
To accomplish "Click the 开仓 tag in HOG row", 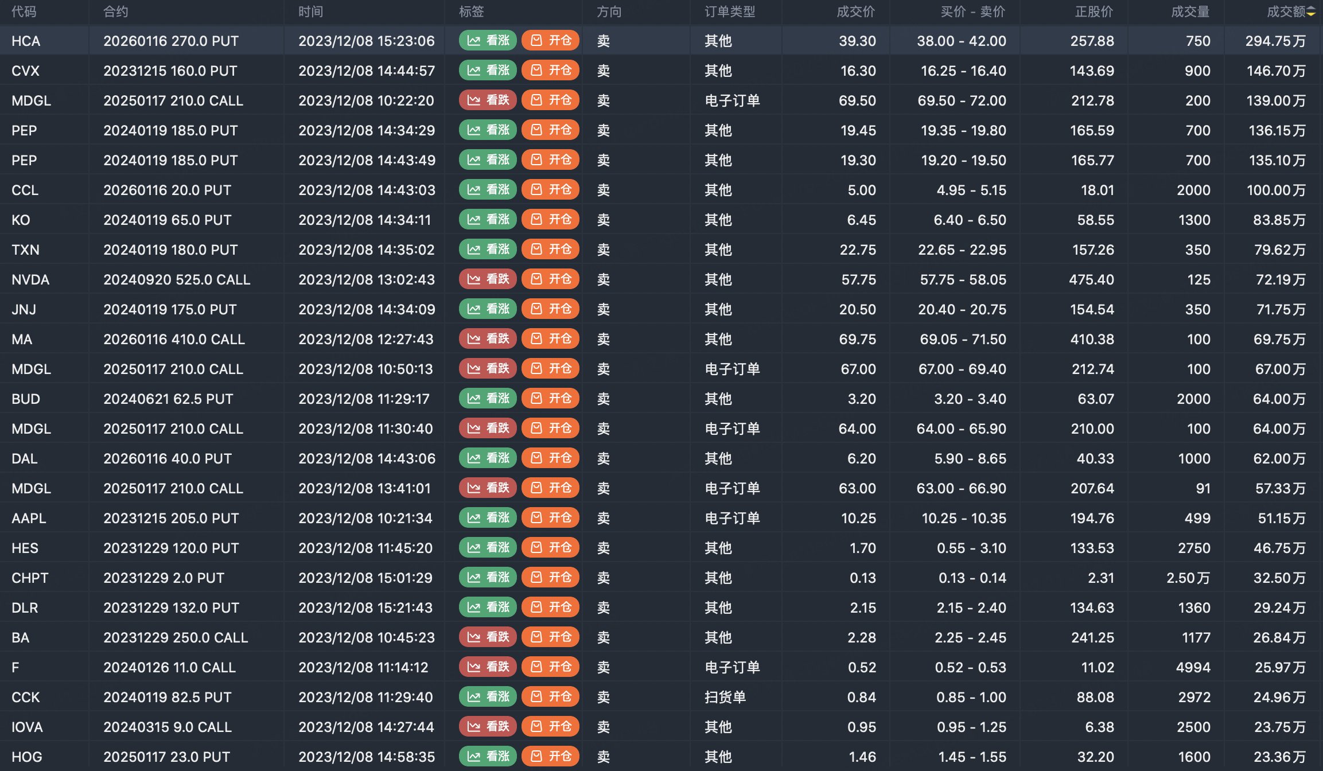I will tap(550, 757).
